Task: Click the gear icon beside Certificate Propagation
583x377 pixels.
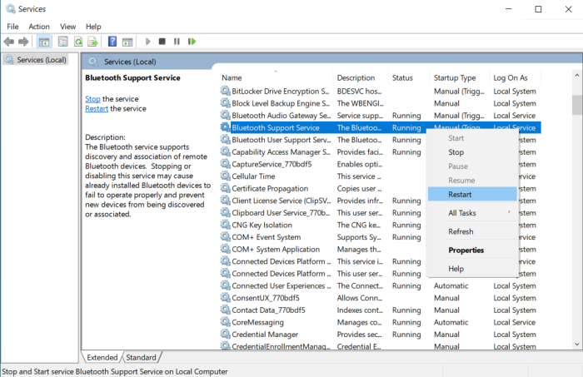Action: click(225, 188)
